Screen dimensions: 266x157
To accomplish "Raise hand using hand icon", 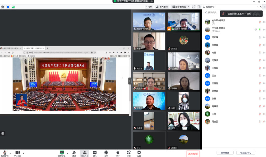I will coord(118,153).
